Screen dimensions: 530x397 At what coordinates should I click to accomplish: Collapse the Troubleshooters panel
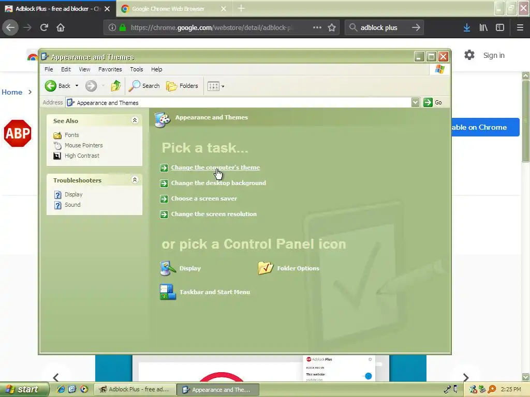(135, 179)
